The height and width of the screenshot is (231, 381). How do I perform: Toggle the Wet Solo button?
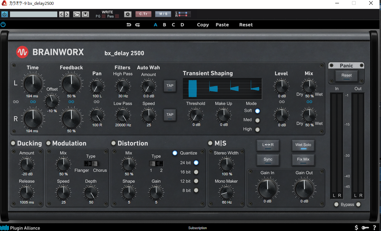(303, 145)
